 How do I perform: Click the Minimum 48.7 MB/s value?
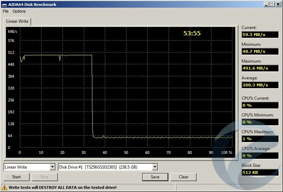[260, 51]
